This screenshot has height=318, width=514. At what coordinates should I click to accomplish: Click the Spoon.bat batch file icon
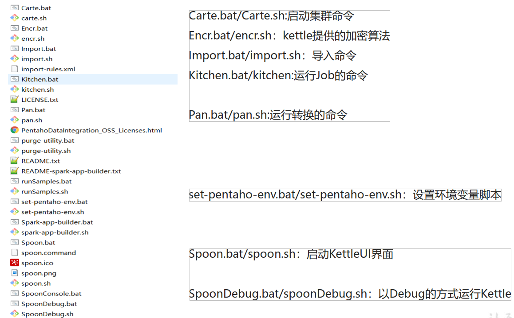tap(15, 242)
